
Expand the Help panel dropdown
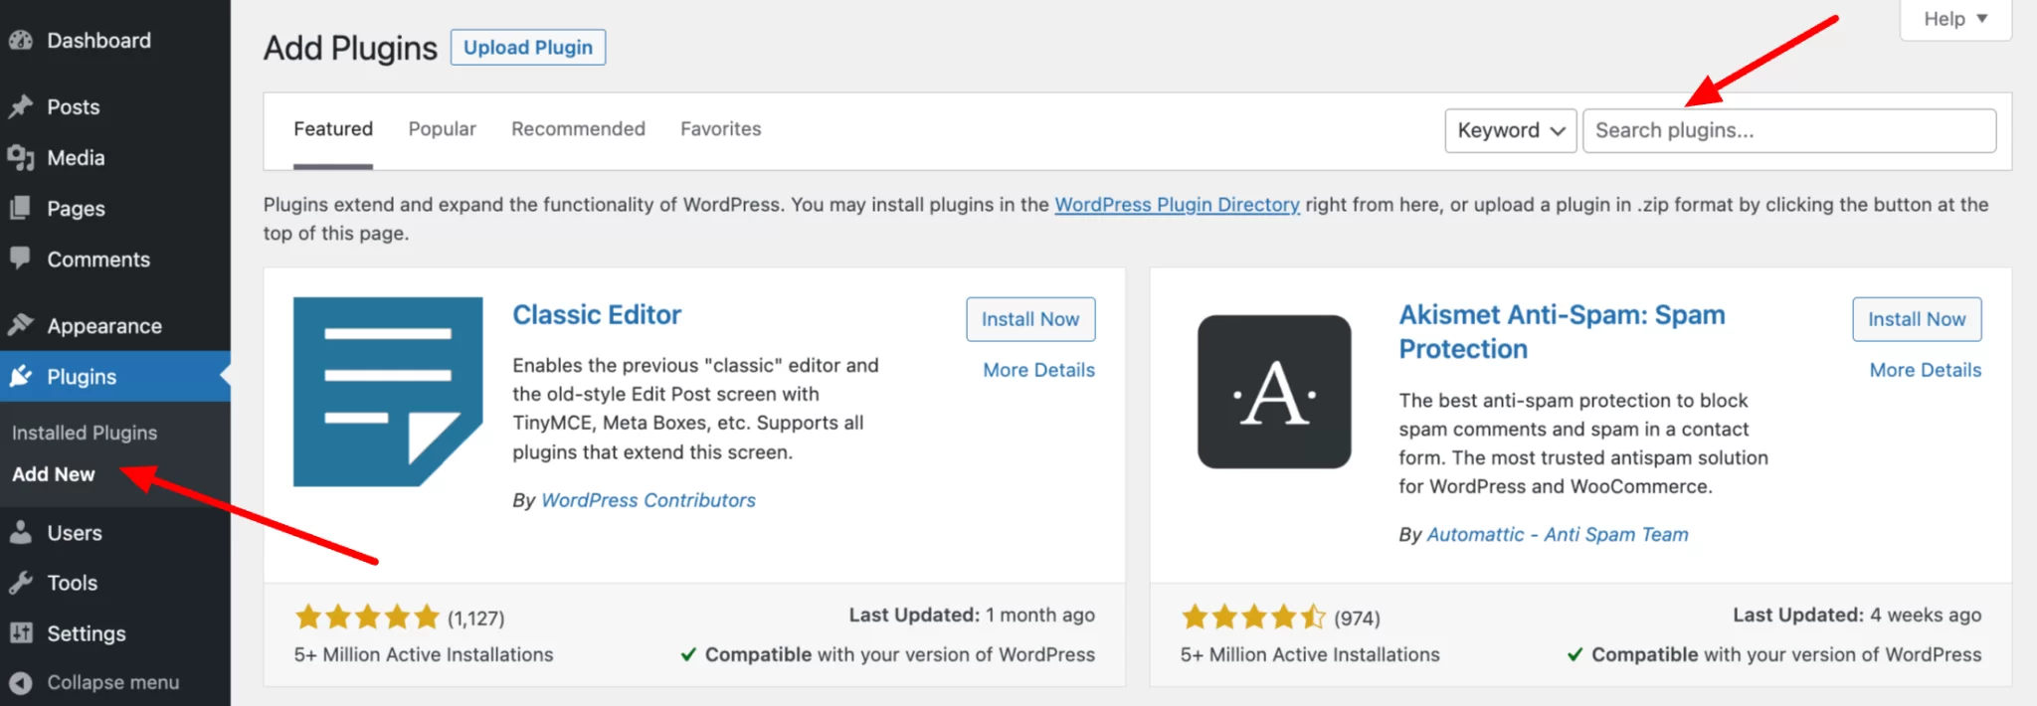coord(1955,19)
